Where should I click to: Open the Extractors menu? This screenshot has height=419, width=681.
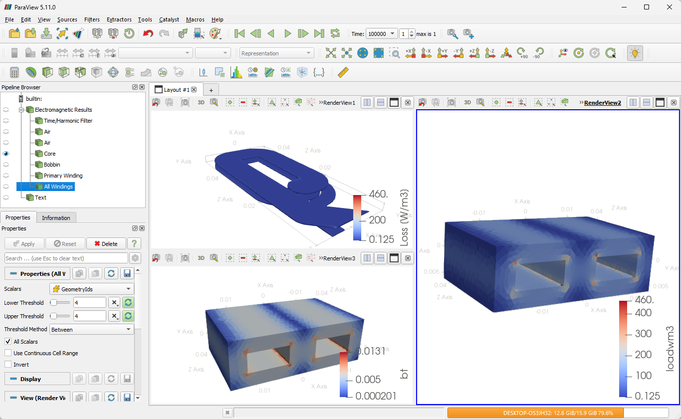tap(119, 19)
